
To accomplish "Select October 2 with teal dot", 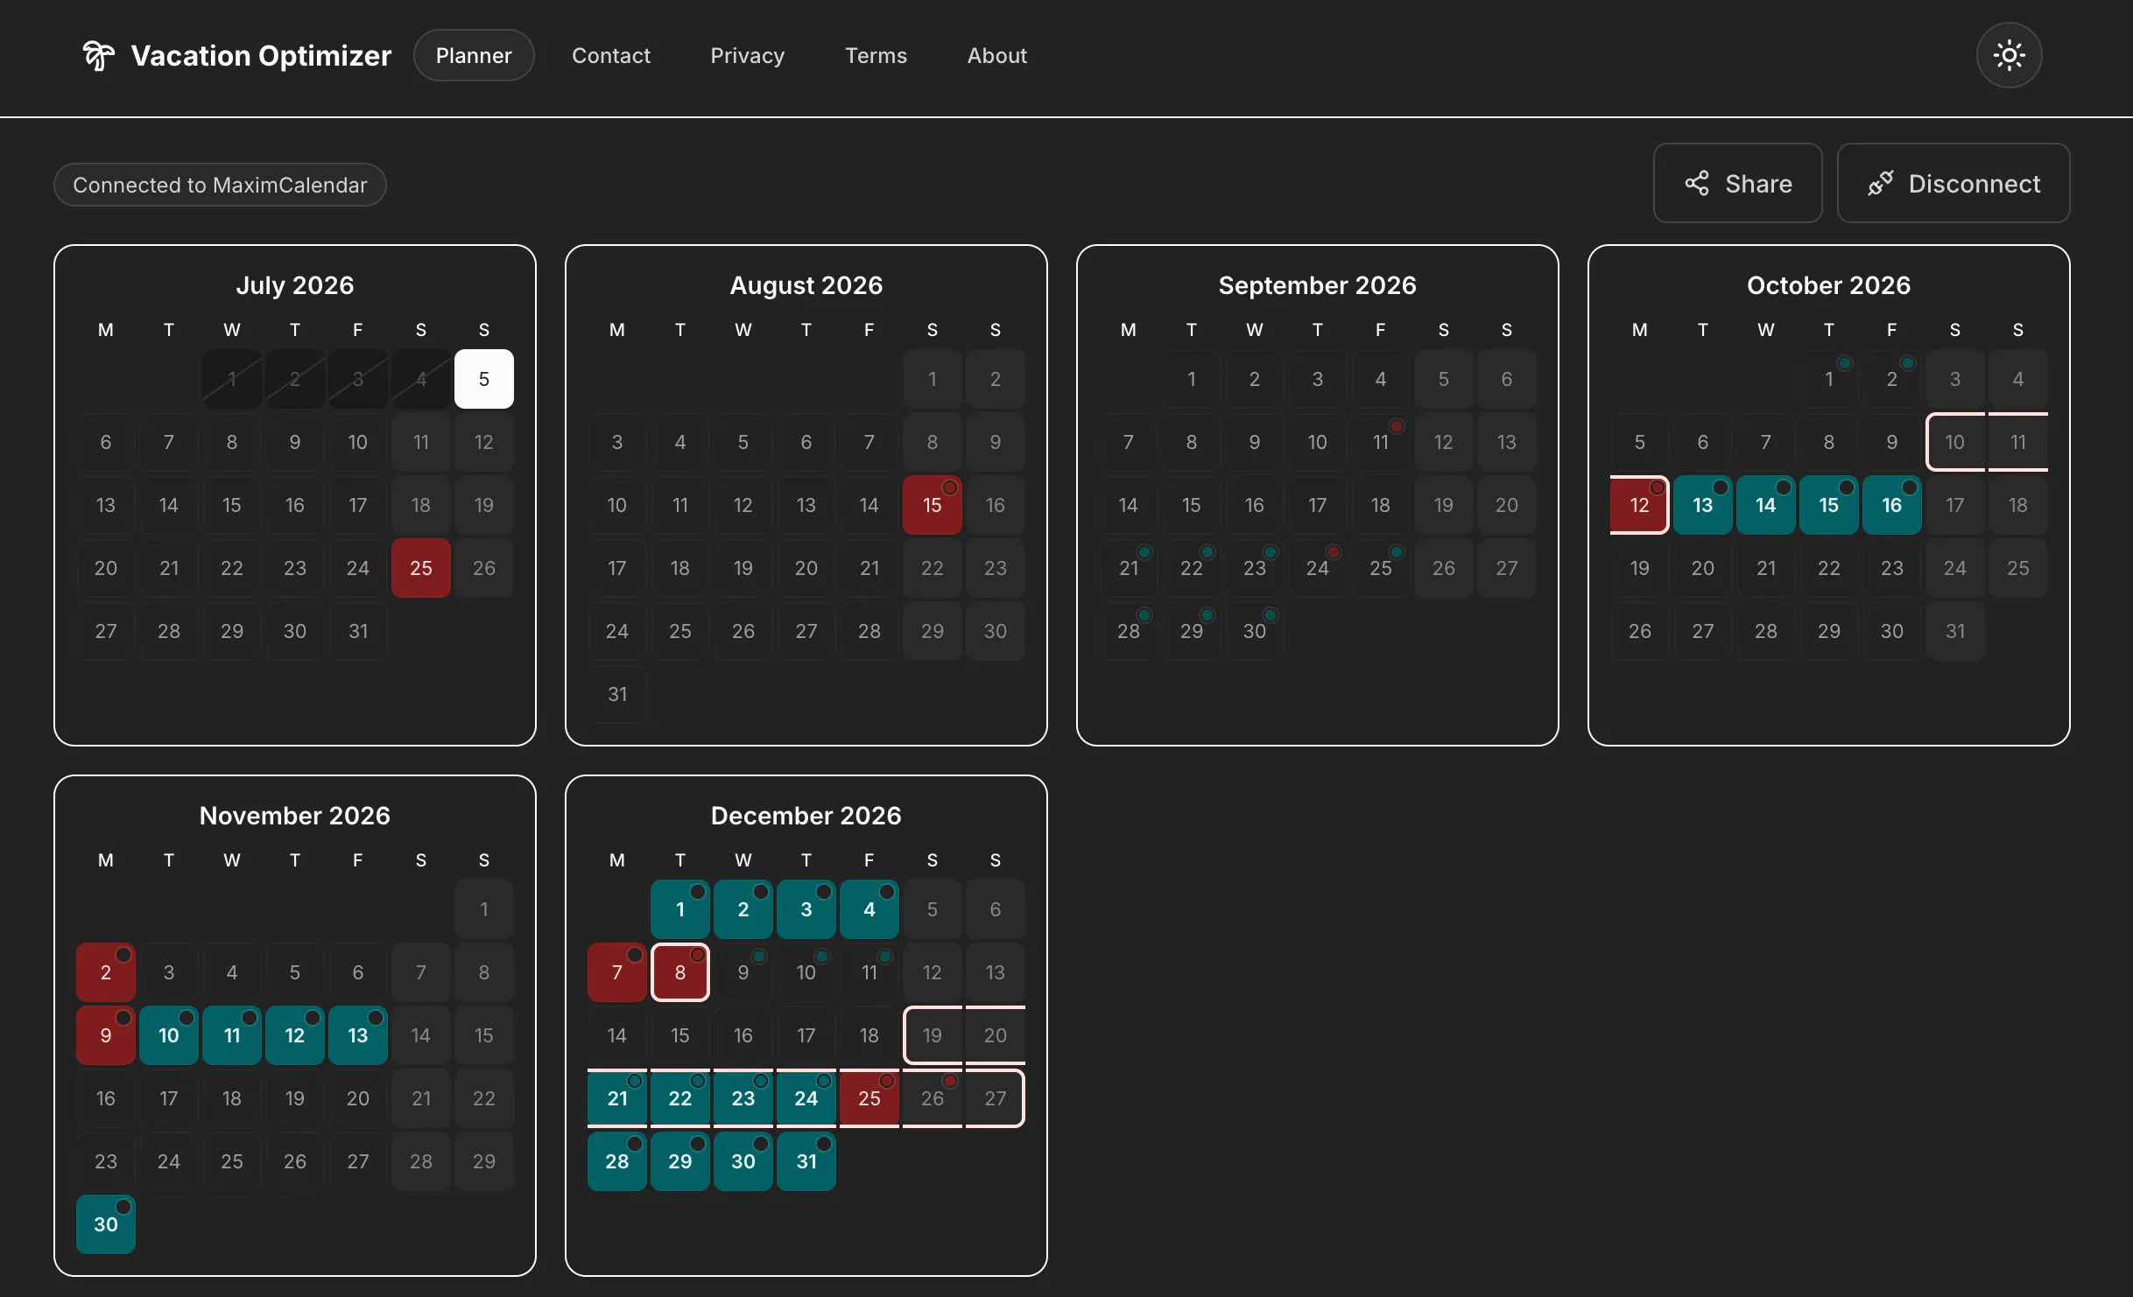I will [x=1892, y=379].
